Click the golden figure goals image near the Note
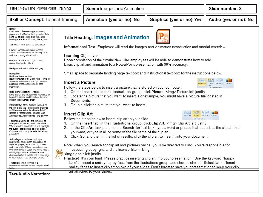 pyautogui.click(x=59, y=154)
